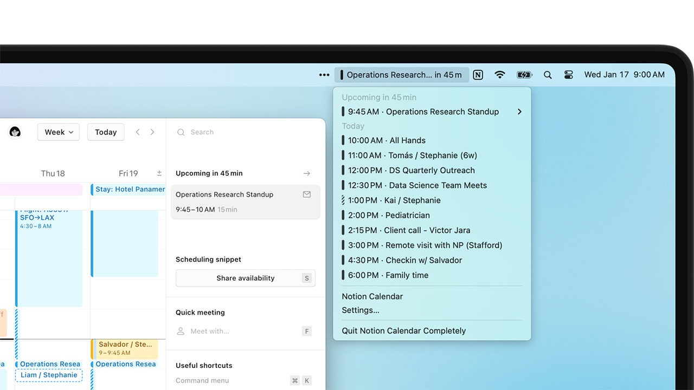The width and height of the screenshot is (694, 390).
Task: Expand the Operations Research Standup chevron
Action: point(519,111)
